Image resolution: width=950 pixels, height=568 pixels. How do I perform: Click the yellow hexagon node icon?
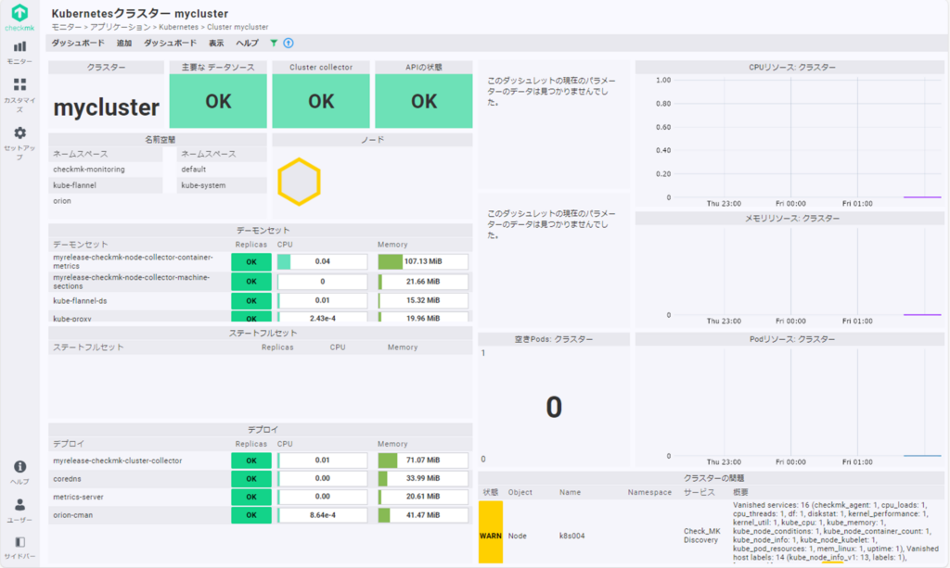(299, 182)
